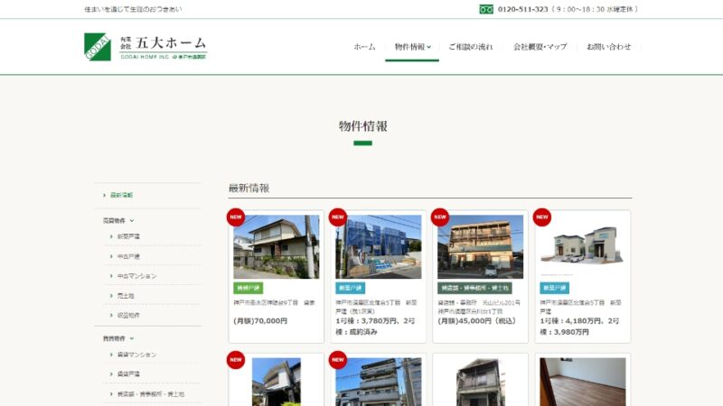Image resolution: width=723 pixels, height=406 pixels.
Task: Open 収益物件 in the sidebar
Action: [x=128, y=315]
